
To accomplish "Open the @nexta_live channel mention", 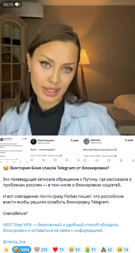I will (x=14, y=242).
